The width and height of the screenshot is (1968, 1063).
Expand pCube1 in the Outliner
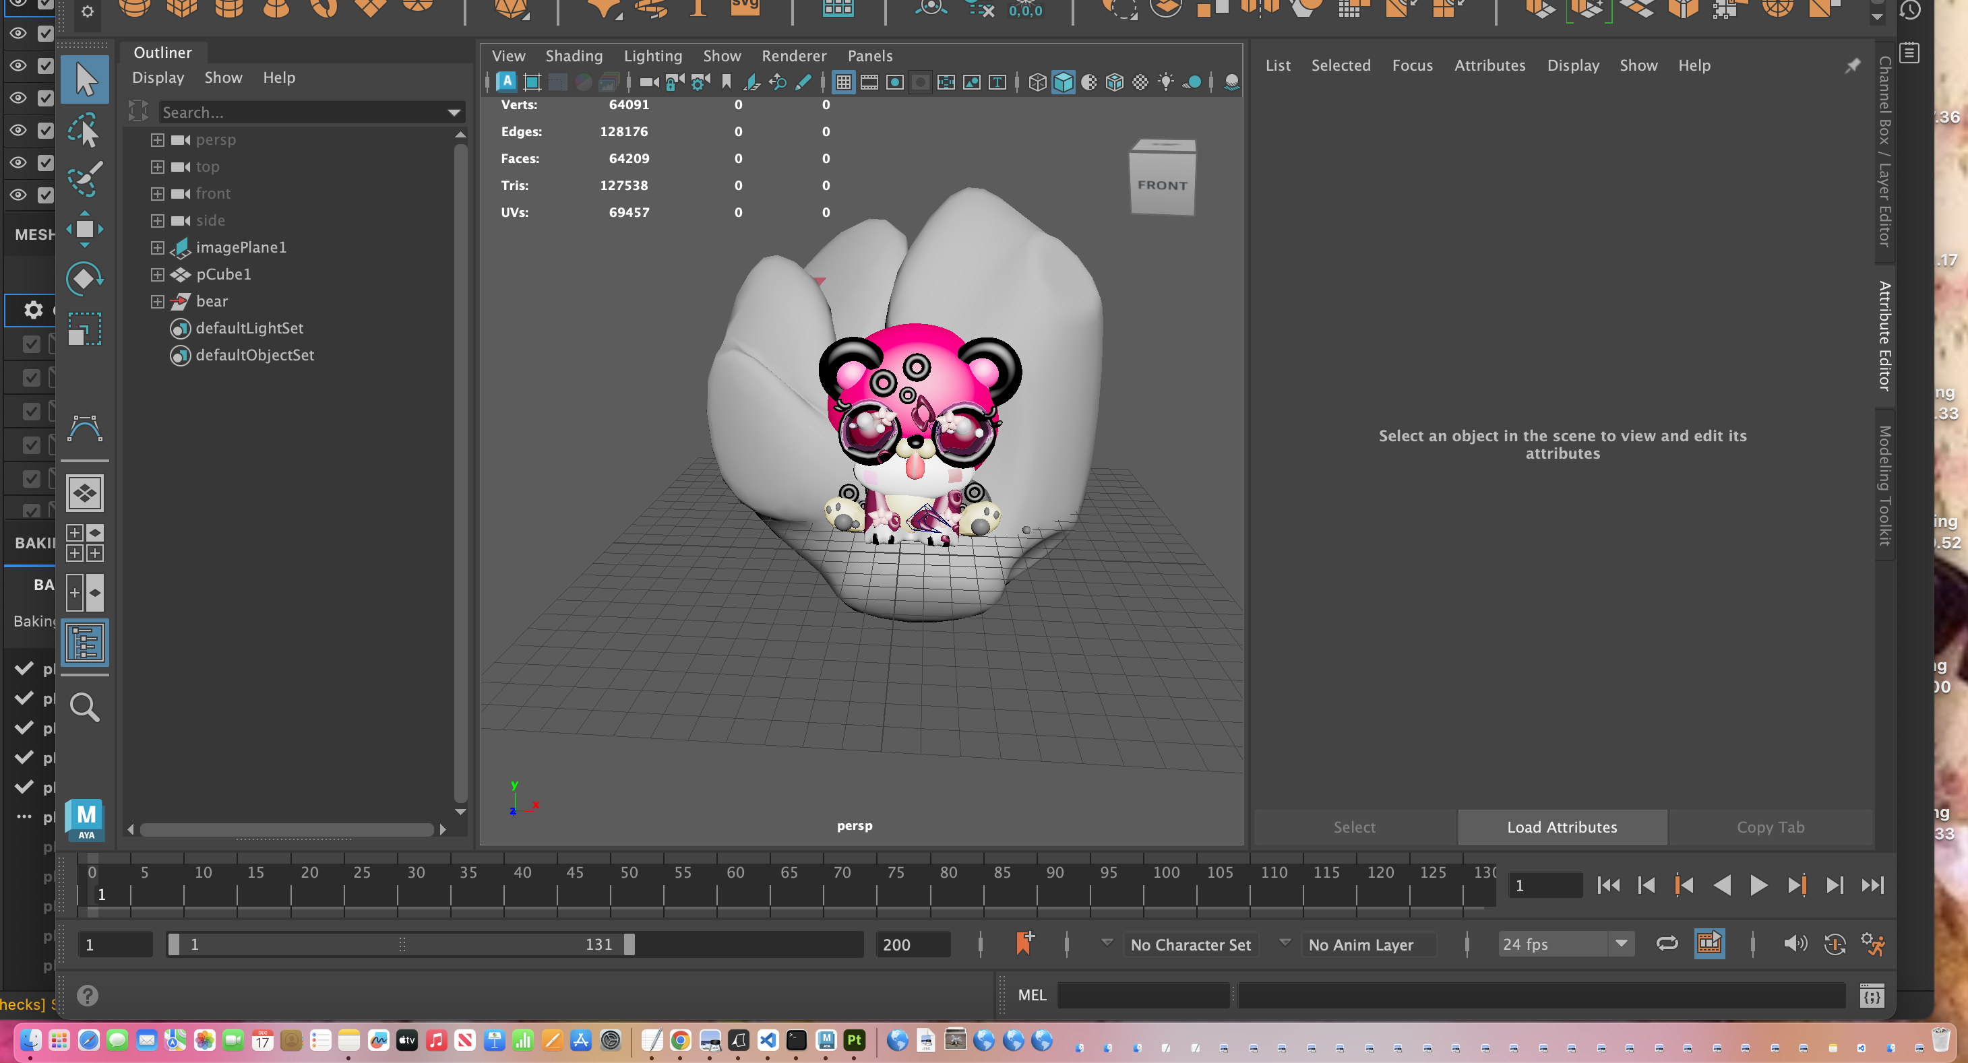(158, 274)
